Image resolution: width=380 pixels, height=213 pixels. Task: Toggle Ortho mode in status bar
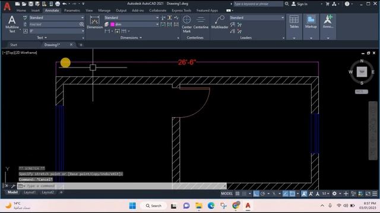(x=256, y=193)
